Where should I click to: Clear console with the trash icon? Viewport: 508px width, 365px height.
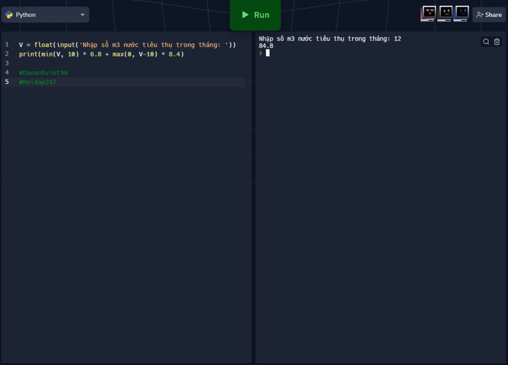click(497, 42)
